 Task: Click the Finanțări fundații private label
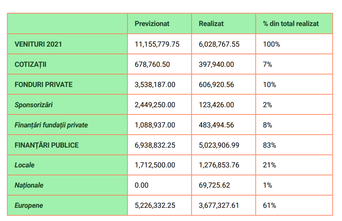pos(51,125)
